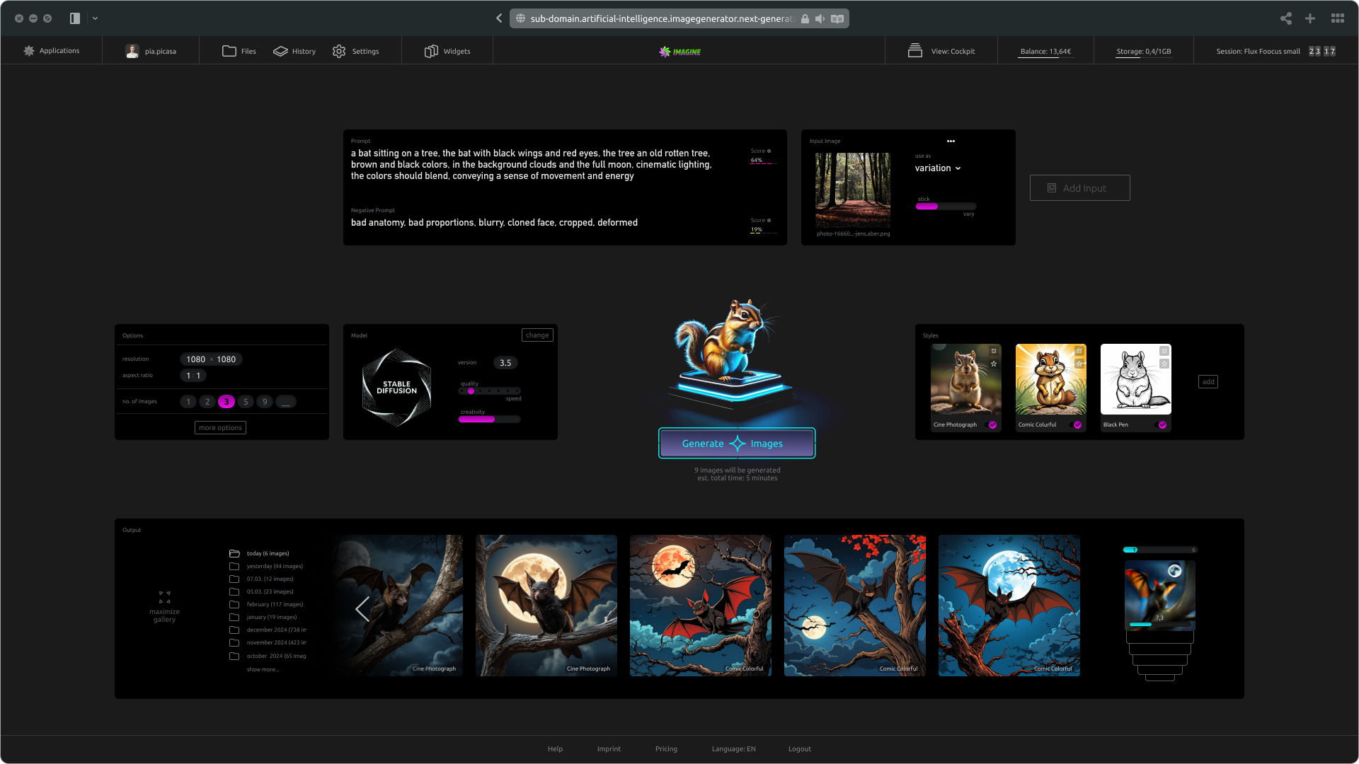Open the input image three-dots menu
The height and width of the screenshot is (764, 1359).
click(951, 141)
